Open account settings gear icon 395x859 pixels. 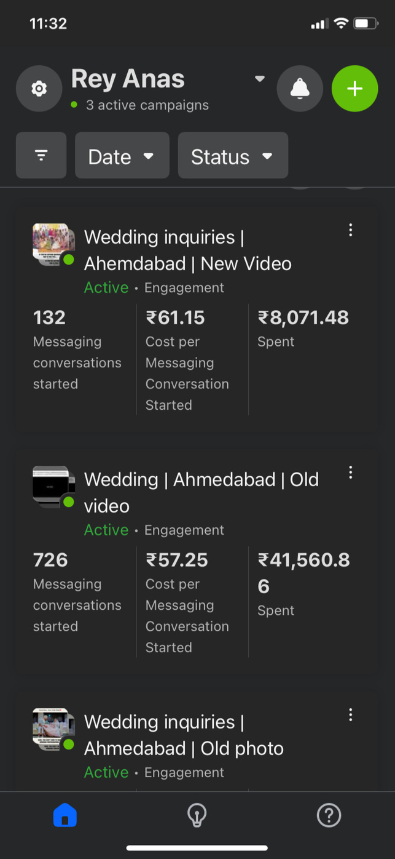pyautogui.click(x=39, y=89)
